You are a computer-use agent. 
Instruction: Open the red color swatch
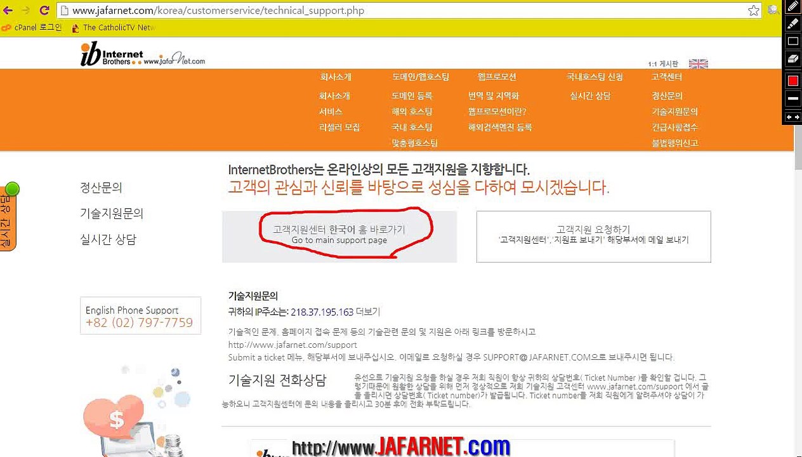click(792, 81)
